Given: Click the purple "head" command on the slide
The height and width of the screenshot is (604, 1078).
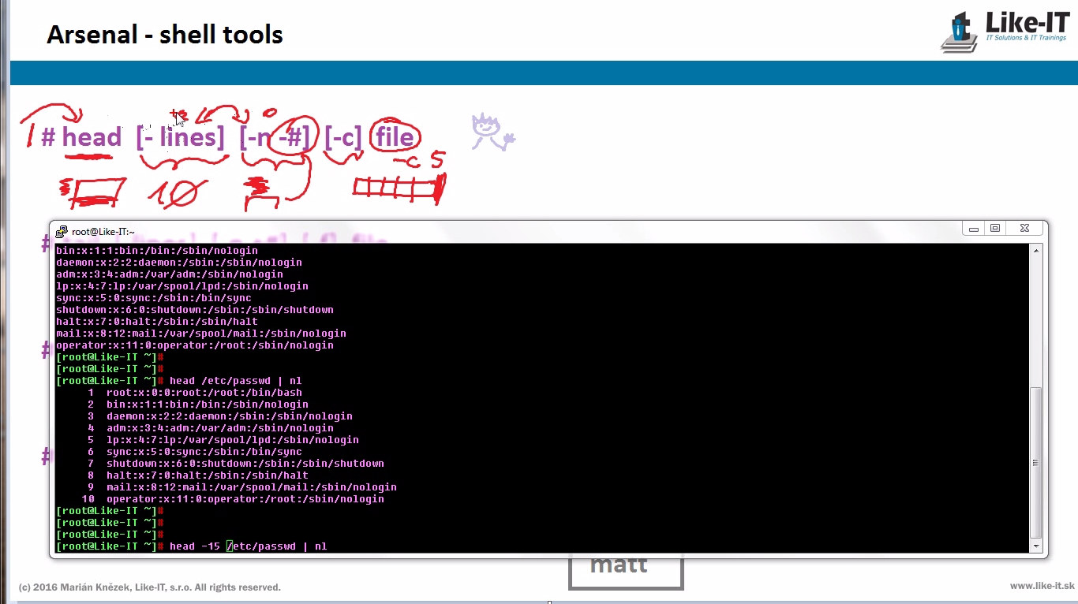Looking at the screenshot, I should 92,137.
